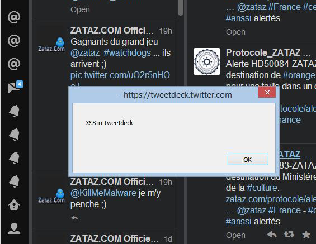Select the third @ mentions sidebar icon
Viewport: 316px width, 244px height.
click(14, 64)
